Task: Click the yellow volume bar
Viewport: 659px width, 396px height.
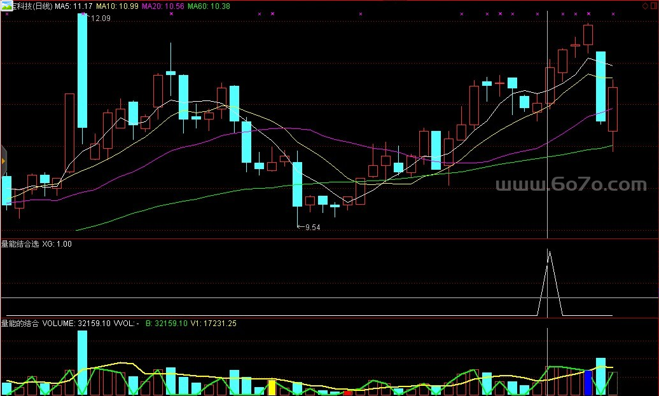Action: pyautogui.click(x=272, y=388)
